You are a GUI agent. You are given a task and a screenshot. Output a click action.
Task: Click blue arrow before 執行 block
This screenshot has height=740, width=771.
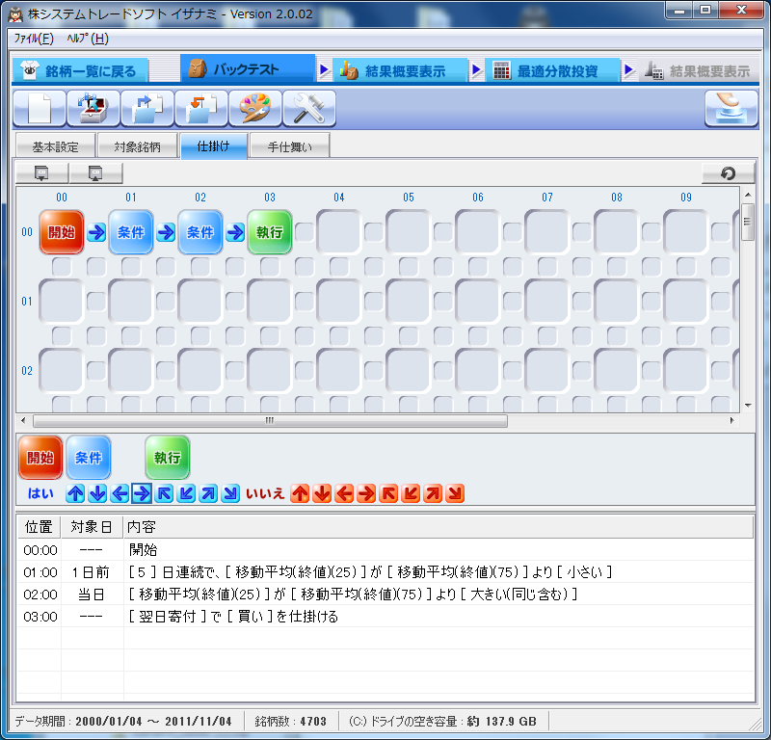[x=235, y=232]
